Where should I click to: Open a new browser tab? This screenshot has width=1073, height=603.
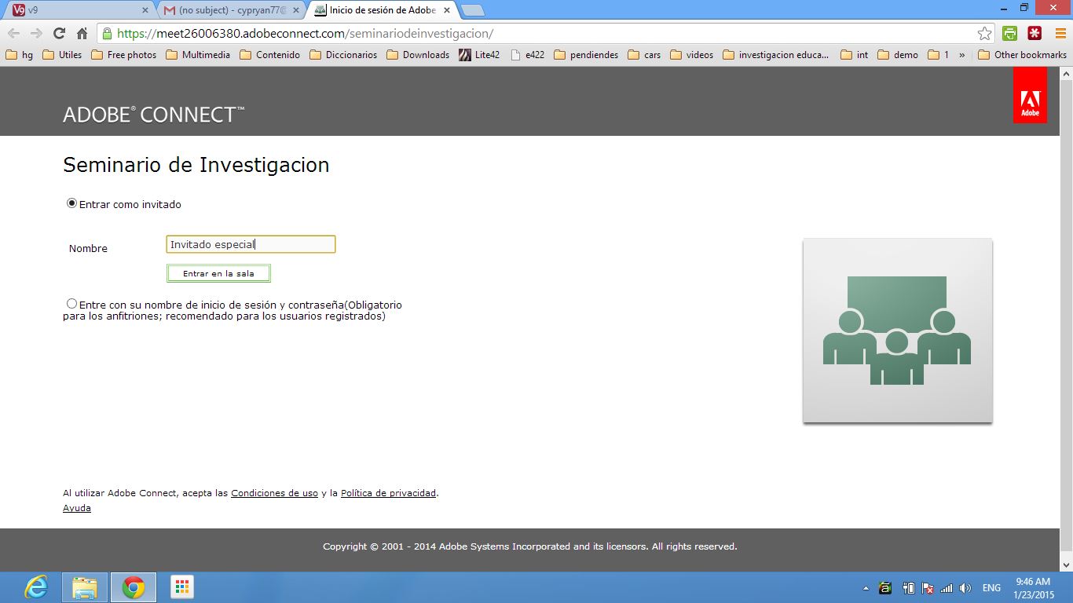(x=472, y=10)
